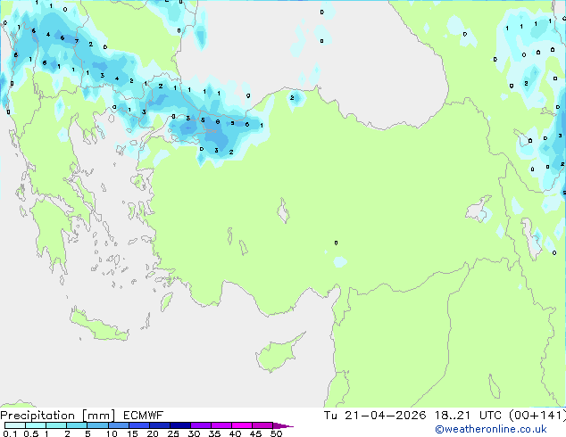Click the "Precipitation" title text
This screenshot has height=437, width=566.
pyautogui.click(x=37, y=416)
